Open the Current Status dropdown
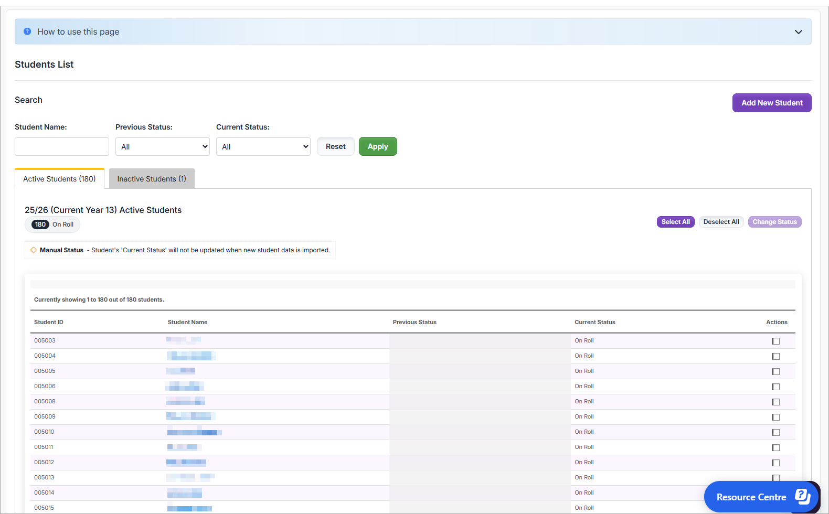The height and width of the screenshot is (514, 829). coord(263,147)
